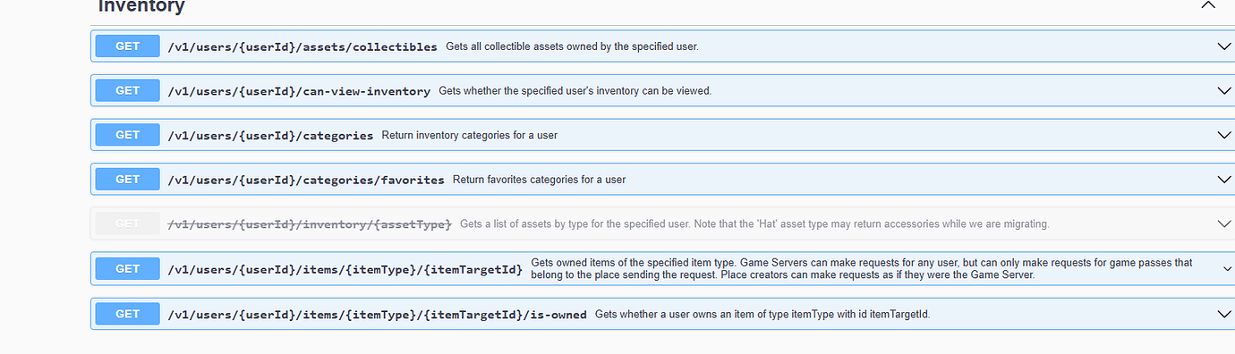Open path /v1/users/{userId}/categories
Image resolution: width=1235 pixels, height=354 pixels.
click(270, 136)
